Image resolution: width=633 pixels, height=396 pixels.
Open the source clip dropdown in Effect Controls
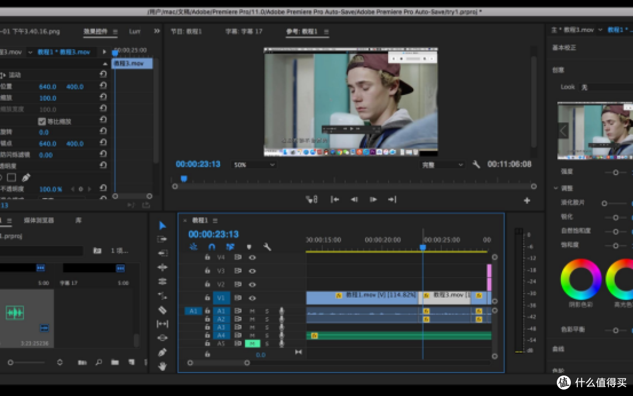(30, 52)
